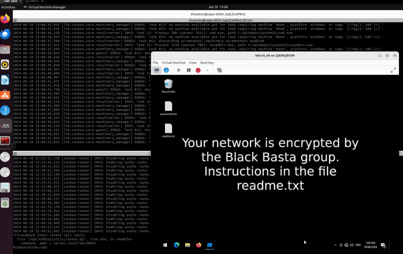Open LibreOffice Writer from the dock

(5, 80)
